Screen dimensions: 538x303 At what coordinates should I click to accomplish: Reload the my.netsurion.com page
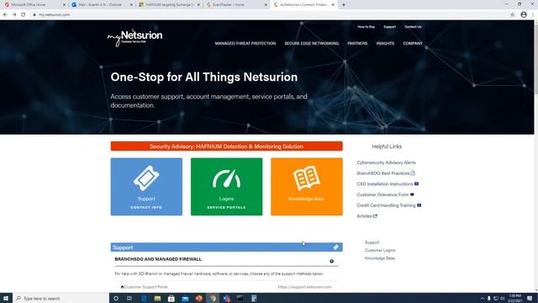24,15
